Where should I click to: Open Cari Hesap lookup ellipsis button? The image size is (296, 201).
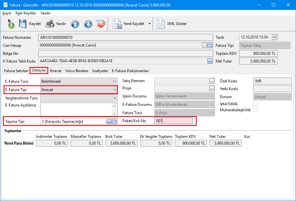[204, 45]
